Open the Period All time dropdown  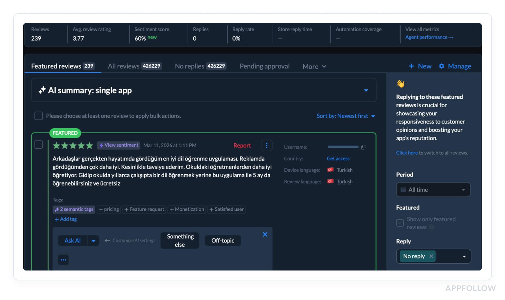[x=433, y=190]
